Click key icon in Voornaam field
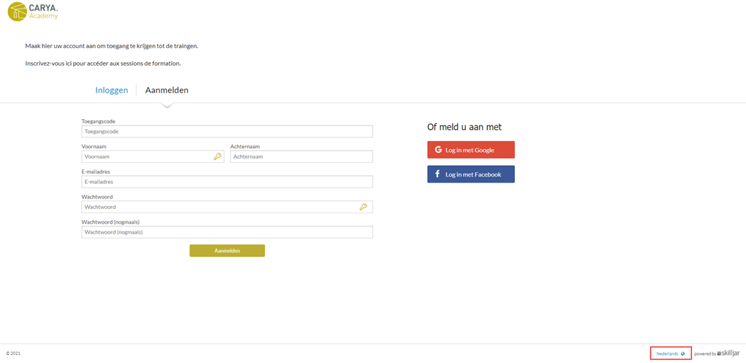The width and height of the screenshot is (746, 363). click(217, 156)
